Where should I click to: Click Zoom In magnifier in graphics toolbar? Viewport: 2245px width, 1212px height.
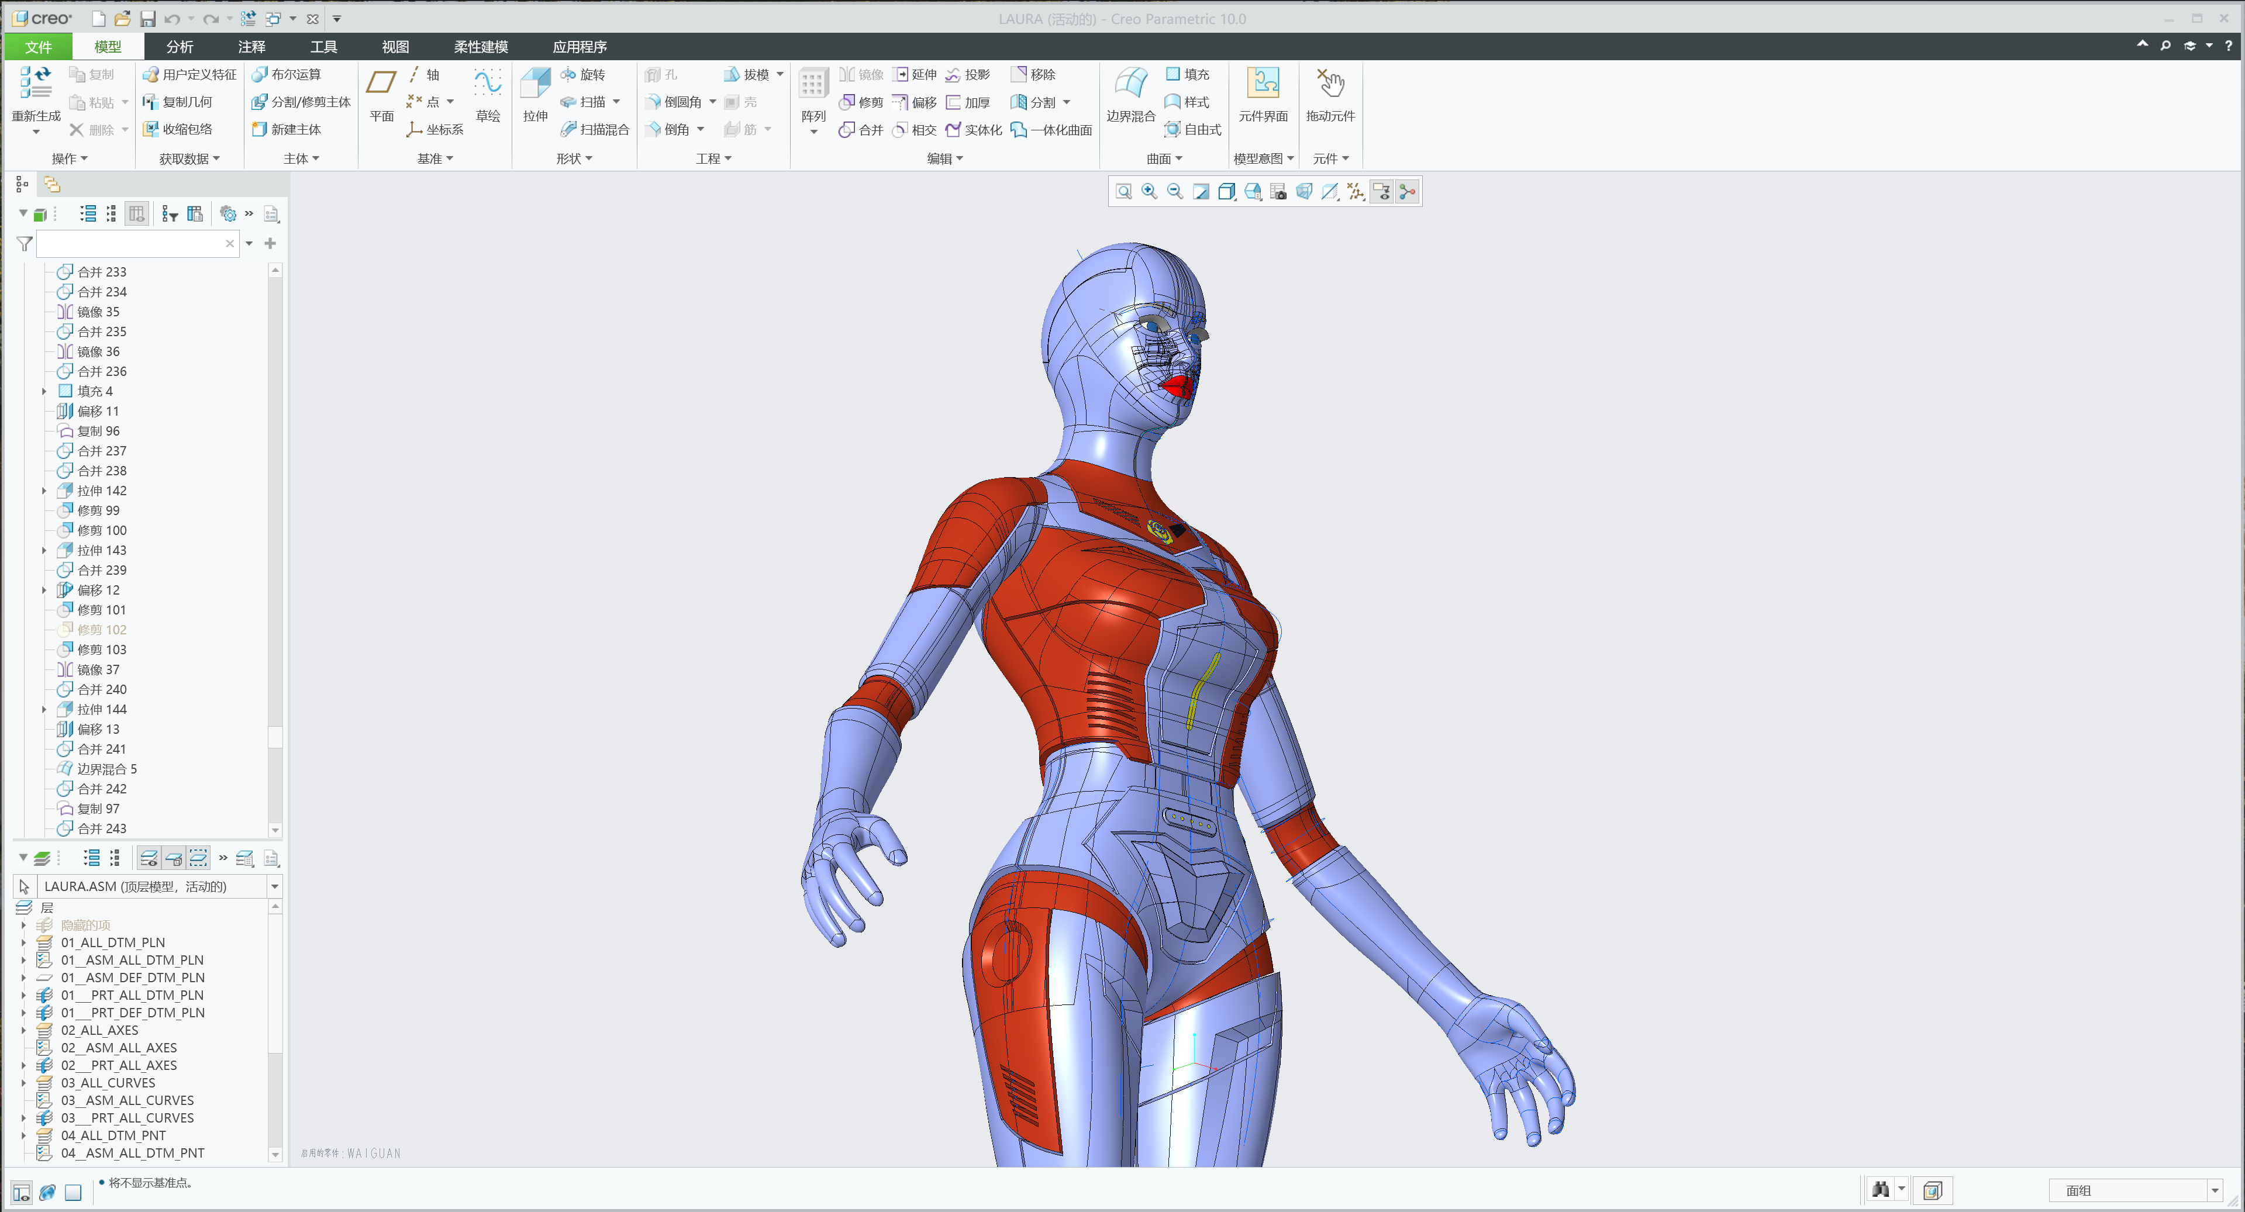coord(1149,191)
